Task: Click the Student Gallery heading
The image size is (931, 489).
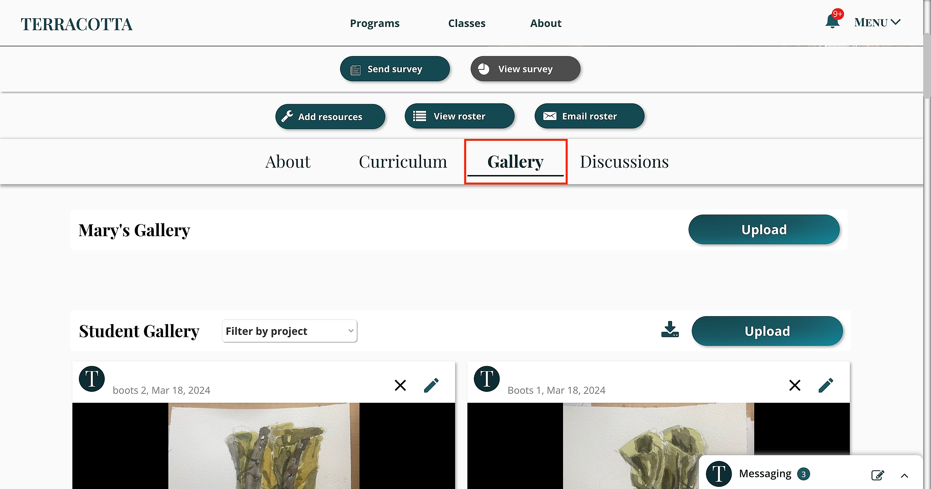Action: tap(139, 331)
